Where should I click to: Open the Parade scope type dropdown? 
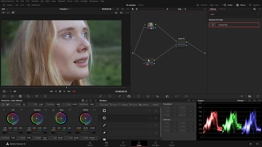pyautogui.click(x=242, y=100)
